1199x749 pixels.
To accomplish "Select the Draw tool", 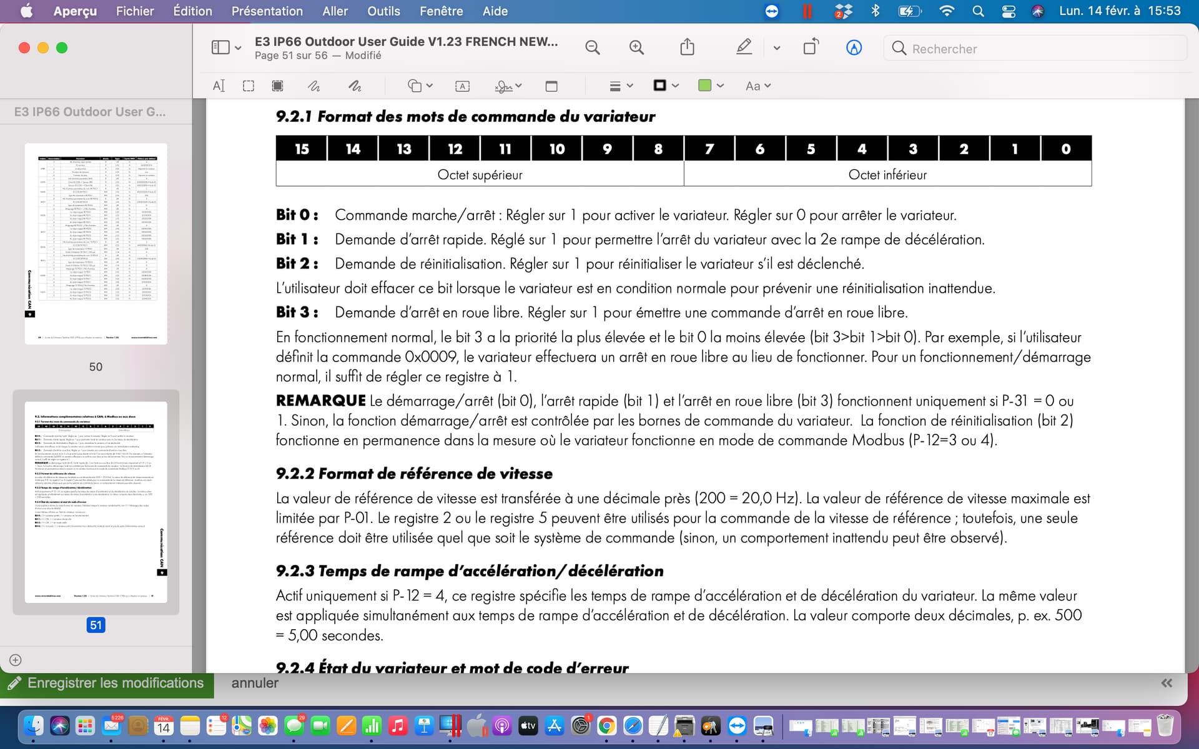I will [x=355, y=86].
